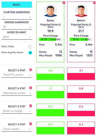Viewport: 97px width, 135px height.
Task: Click the RESET button
Action: (17, 5)
